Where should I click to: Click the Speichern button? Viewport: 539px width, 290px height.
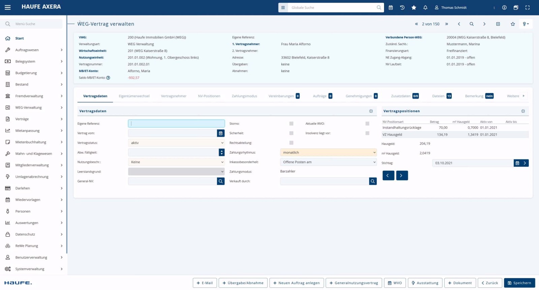pos(519,283)
